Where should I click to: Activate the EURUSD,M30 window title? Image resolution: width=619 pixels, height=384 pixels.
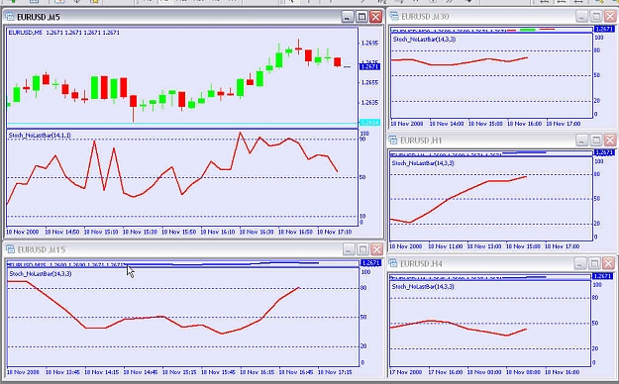[425, 17]
